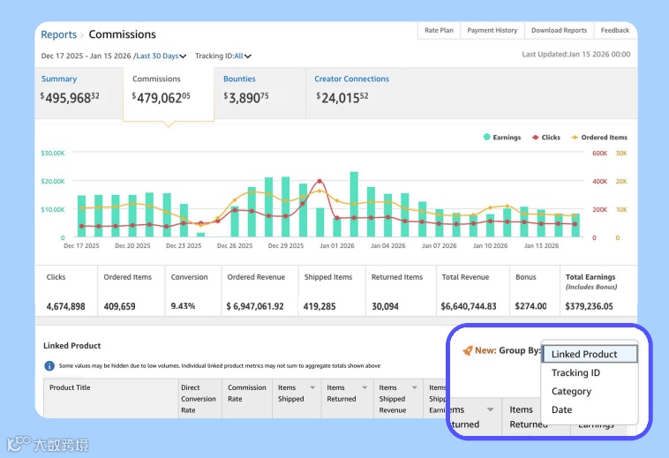Toggle the Clicks legend red marker
The height and width of the screenshot is (458, 669).
(x=536, y=138)
